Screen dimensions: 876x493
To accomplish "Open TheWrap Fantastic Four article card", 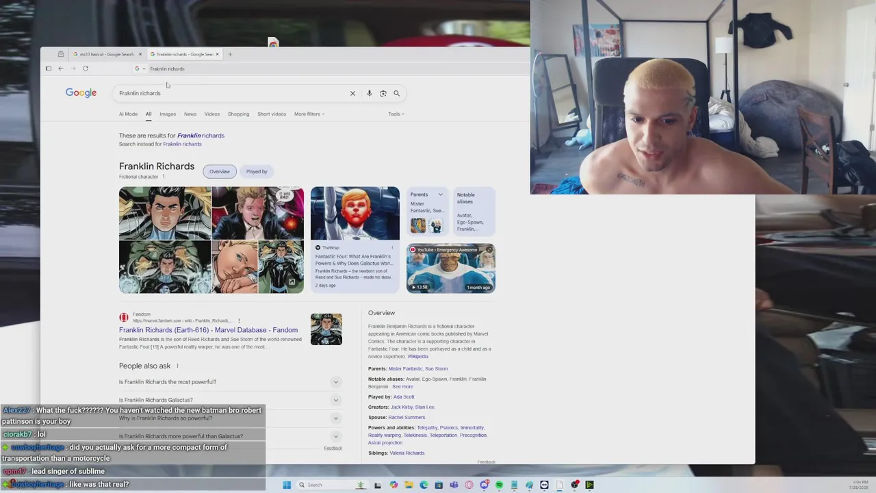I will click(x=355, y=240).
